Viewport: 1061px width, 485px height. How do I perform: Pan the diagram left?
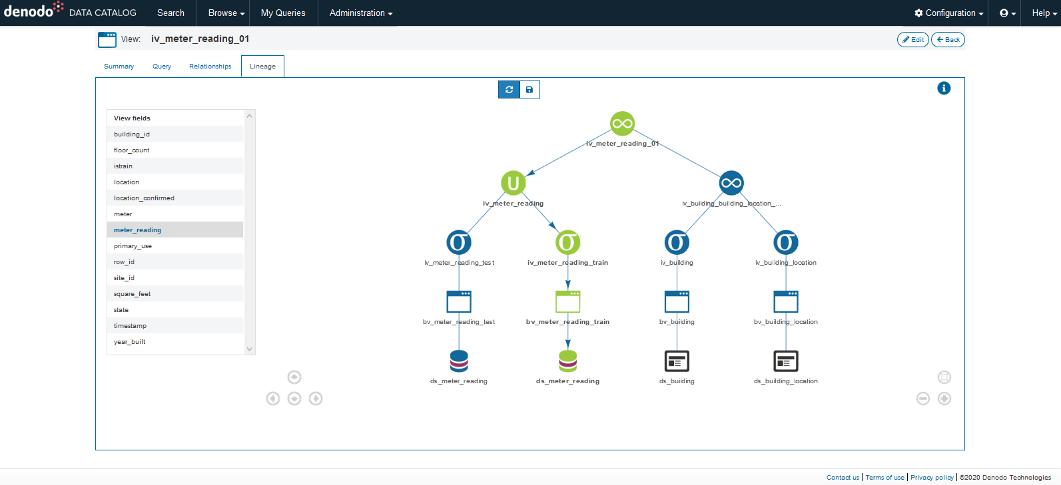(273, 399)
